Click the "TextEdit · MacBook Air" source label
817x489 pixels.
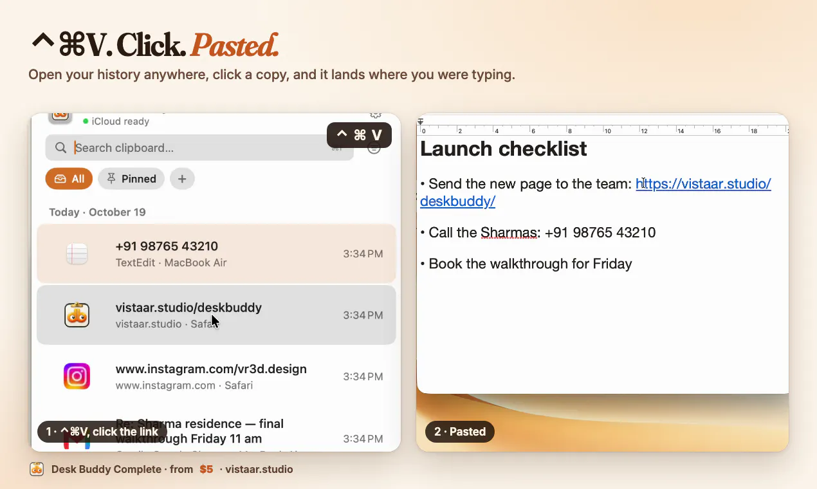click(171, 263)
